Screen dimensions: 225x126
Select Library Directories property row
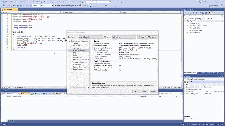click(124, 52)
